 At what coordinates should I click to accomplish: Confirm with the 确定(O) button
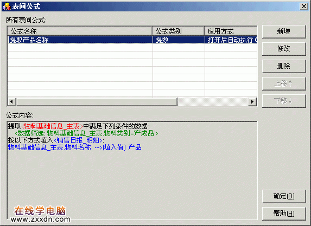click(x=284, y=196)
